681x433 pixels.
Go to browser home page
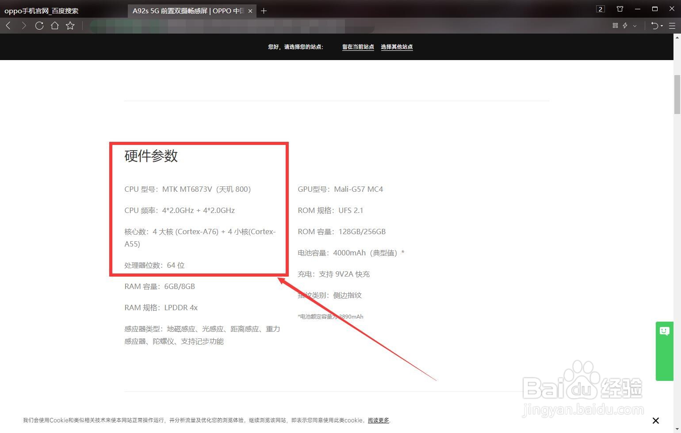tap(54, 25)
